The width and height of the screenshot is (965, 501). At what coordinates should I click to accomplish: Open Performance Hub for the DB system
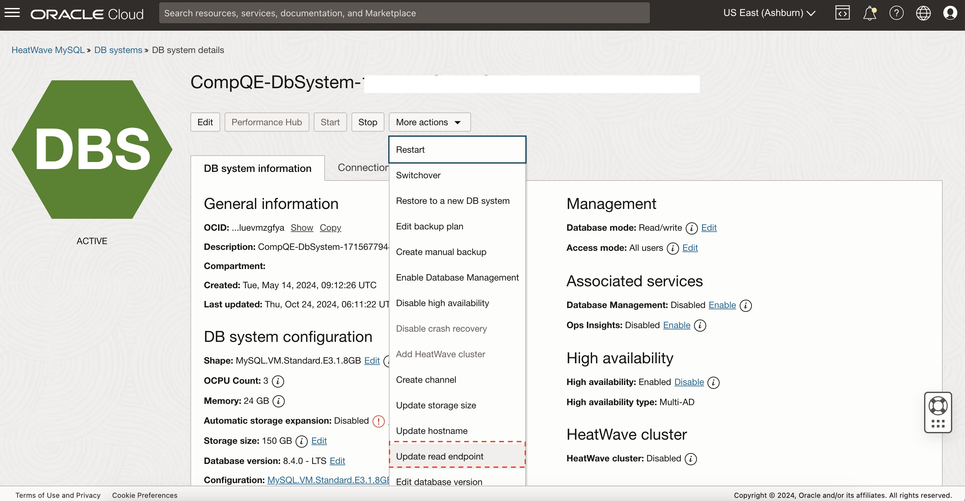266,122
